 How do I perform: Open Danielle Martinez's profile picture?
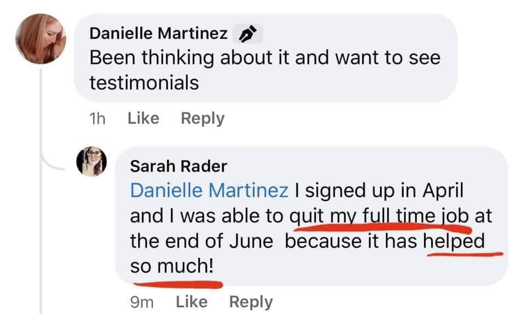(41, 39)
